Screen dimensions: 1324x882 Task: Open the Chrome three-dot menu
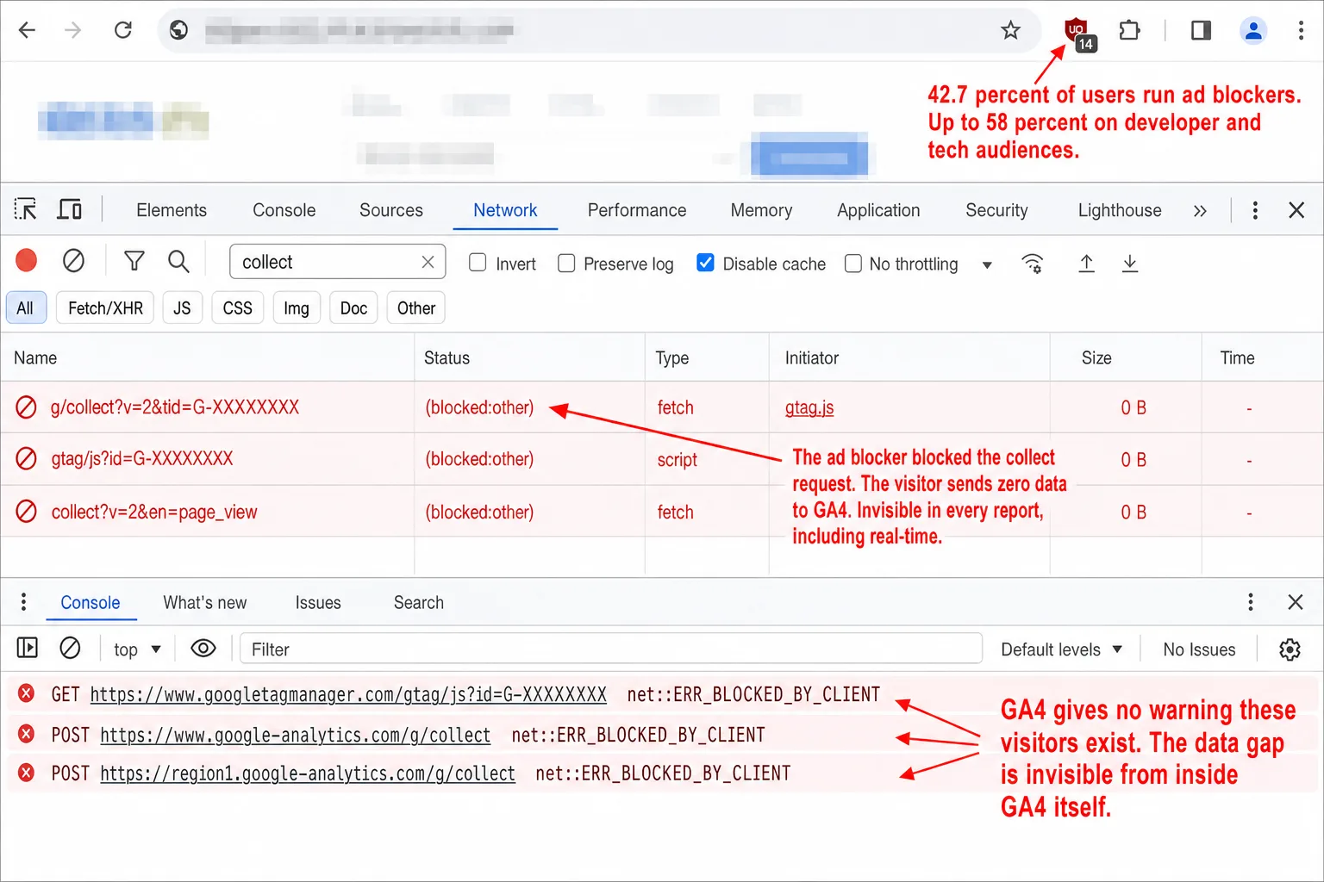coord(1301,30)
